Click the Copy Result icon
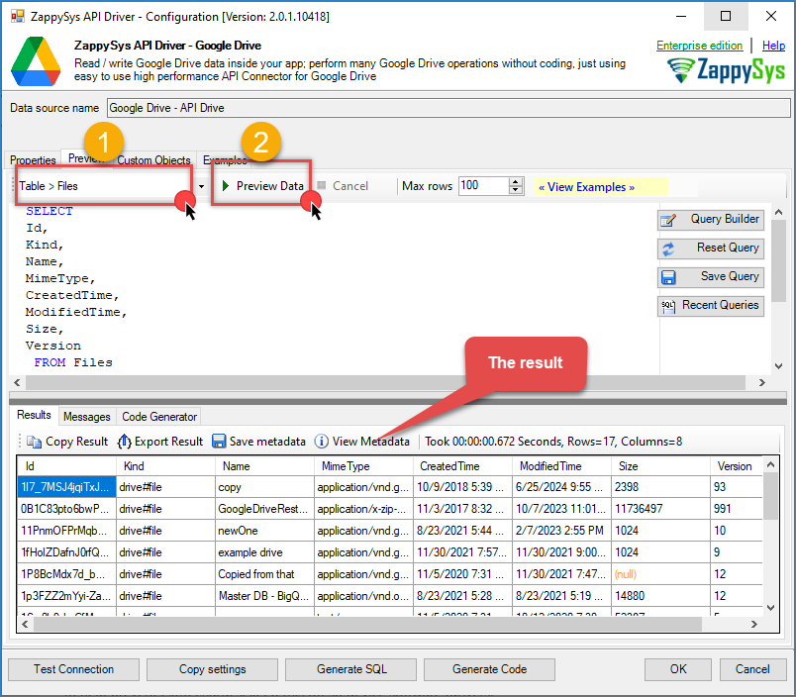Screen dimensions: 796x697 point(34,442)
